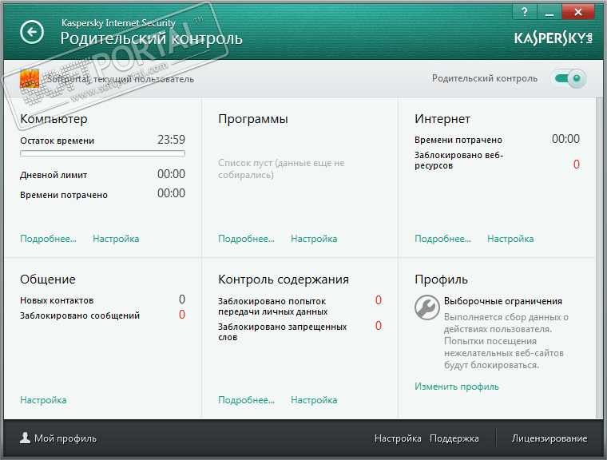Click Времени потрачено in the Интернет section
The height and width of the screenshot is (460, 607).
coord(458,140)
